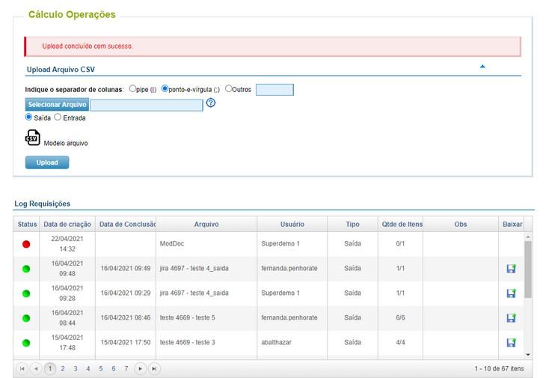The image size is (549, 378).
Task: Select pipe (|) separator option
Action: pyautogui.click(x=132, y=88)
